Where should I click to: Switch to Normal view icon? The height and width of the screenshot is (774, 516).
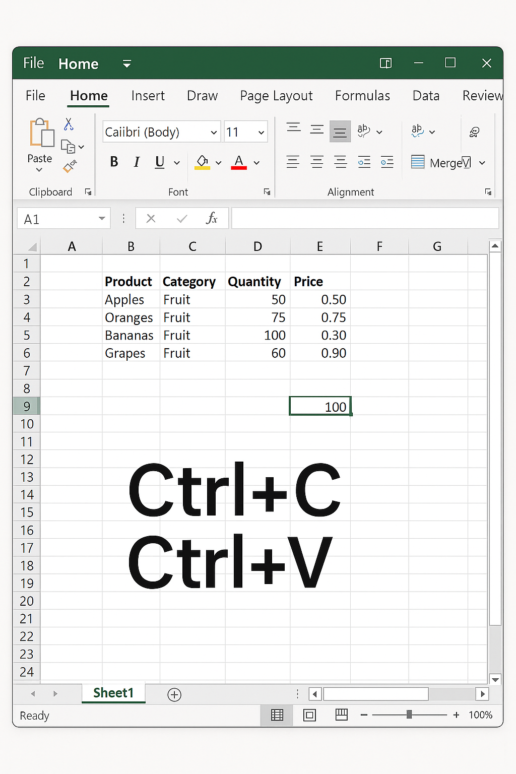coord(277,715)
